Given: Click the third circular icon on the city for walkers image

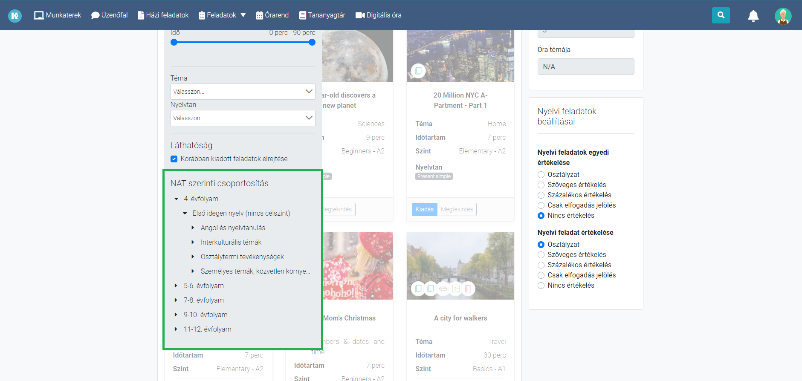Looking at the screenshot, I should (x=443, y=289).
